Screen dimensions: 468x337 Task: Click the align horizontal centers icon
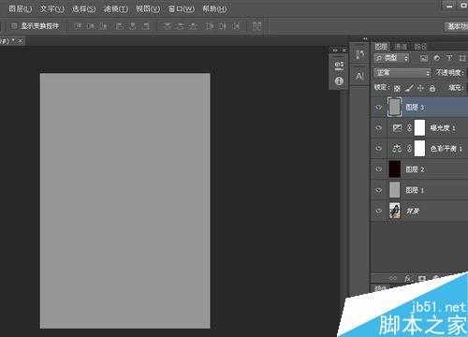133,26
